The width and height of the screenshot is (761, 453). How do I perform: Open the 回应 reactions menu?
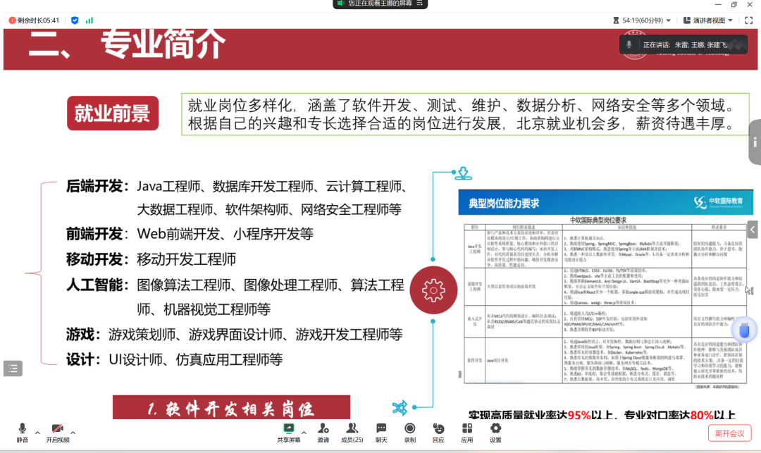438,431
